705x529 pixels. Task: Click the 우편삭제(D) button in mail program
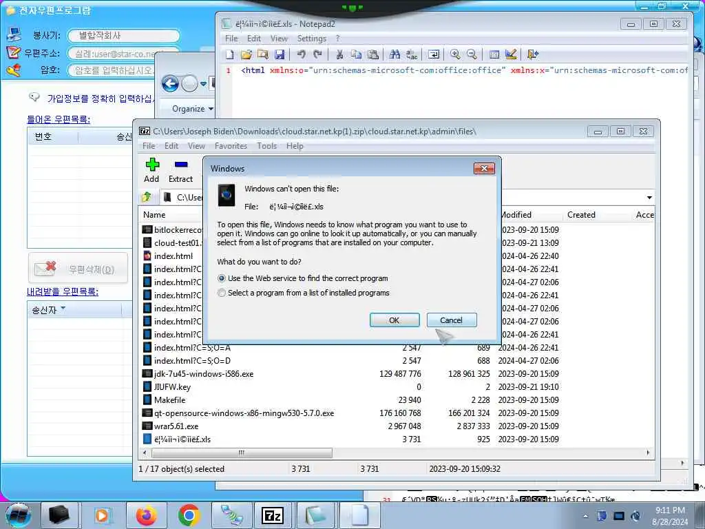click(78, 269)
